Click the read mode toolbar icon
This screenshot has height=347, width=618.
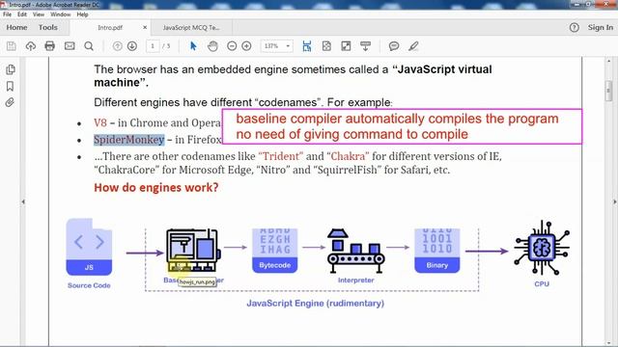click(365, 46)
